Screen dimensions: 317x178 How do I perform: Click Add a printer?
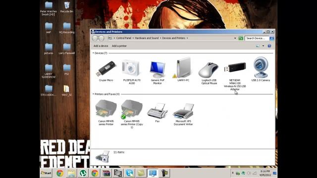[119, 46]
